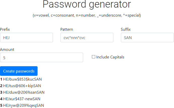Click the Suffix field label

[x=126, y=29]
